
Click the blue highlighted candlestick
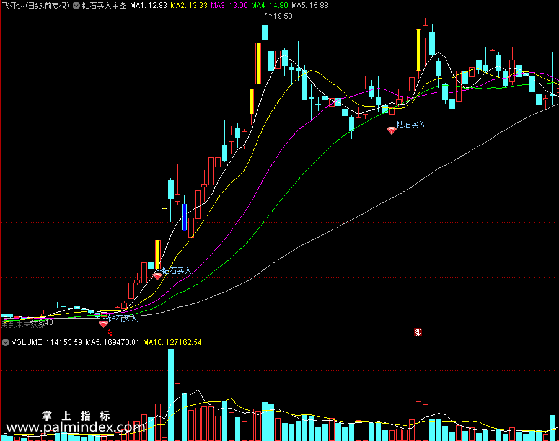[184, 217]
